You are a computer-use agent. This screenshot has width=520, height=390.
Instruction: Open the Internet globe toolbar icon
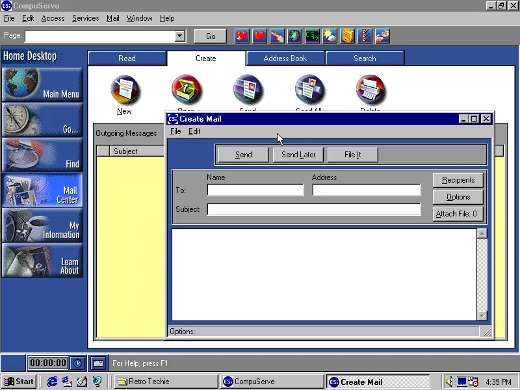coord(294,36)
